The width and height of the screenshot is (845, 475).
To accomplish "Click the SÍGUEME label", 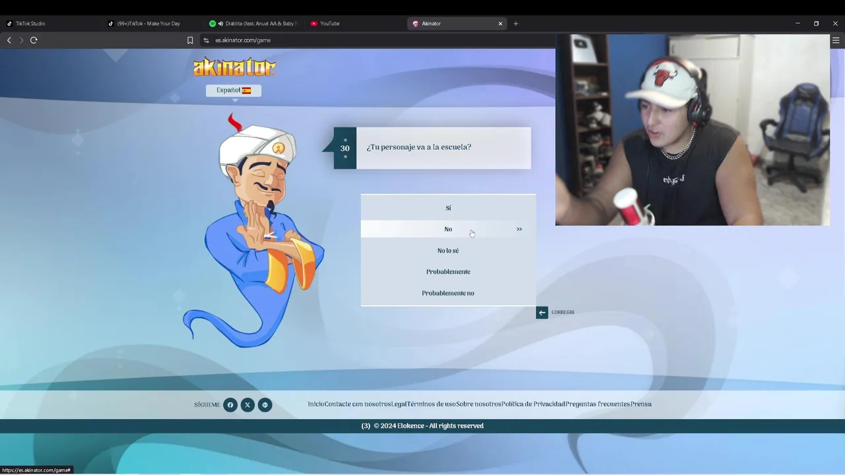I will (x=207, y=405).
